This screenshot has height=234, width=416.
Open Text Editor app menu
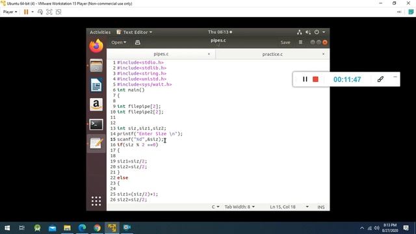[x=135, y=32]
